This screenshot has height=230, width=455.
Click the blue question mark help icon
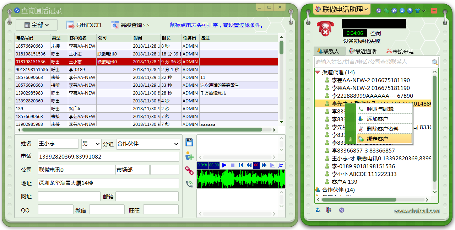click(410, 11)
